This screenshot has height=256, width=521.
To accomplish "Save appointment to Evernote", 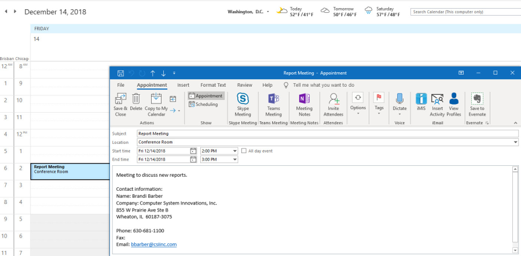I will coord(478,99).
